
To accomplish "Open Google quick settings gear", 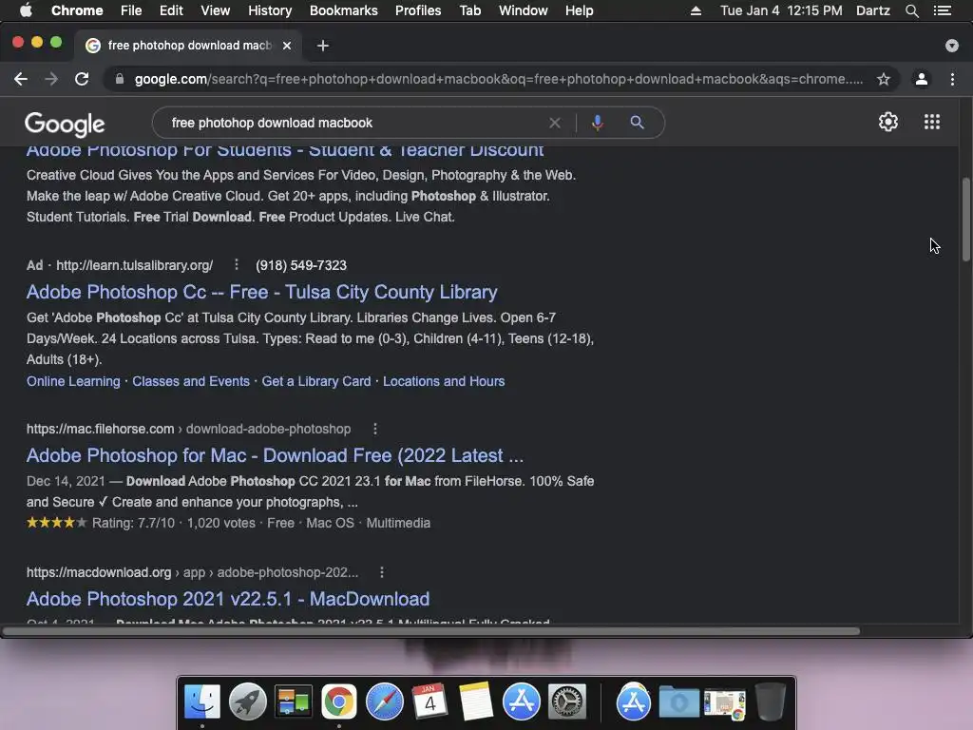I will click(x=888, y=122).
